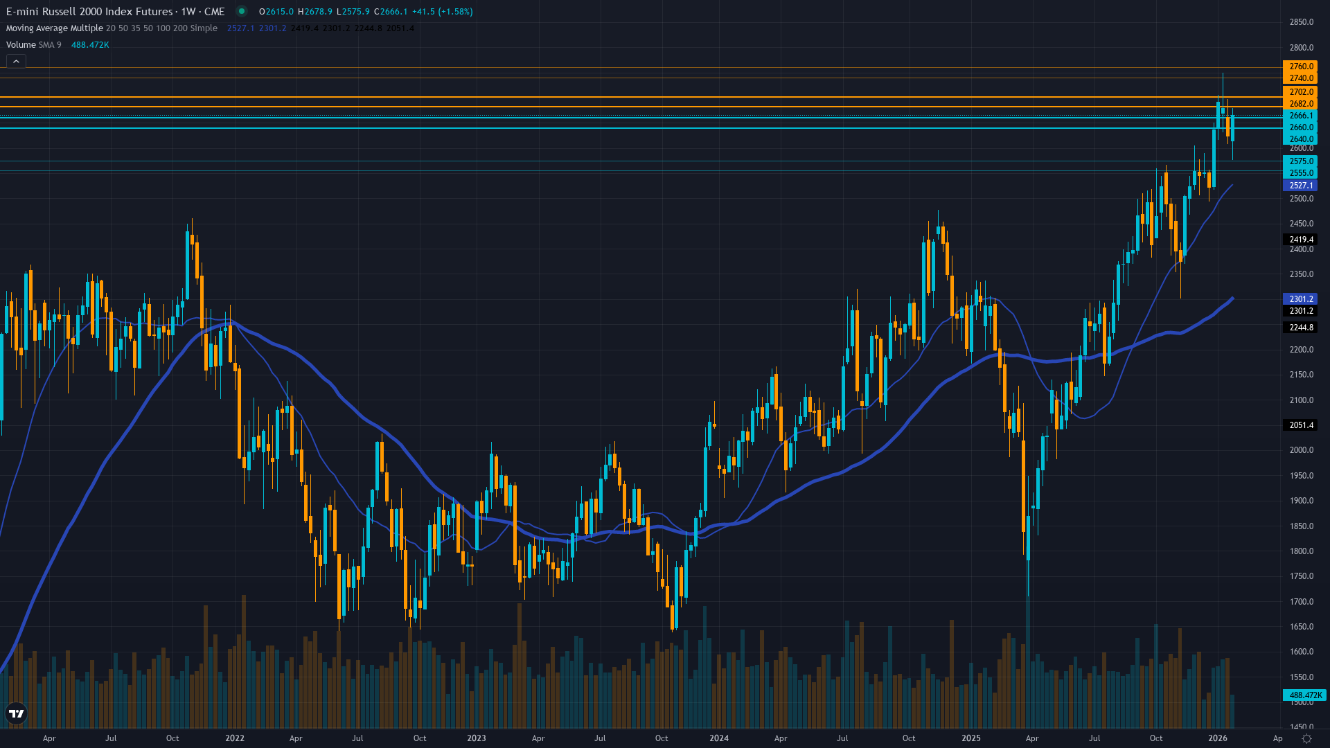Click the 2640.0 cyan price label
The height and width of the screenshot is (748, 1330).
tap(1300, 139)
